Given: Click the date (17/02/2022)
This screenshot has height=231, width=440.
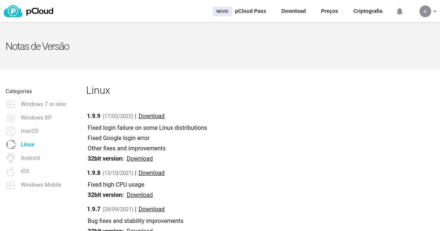Looking at the screenshot, I should point(118,116).
